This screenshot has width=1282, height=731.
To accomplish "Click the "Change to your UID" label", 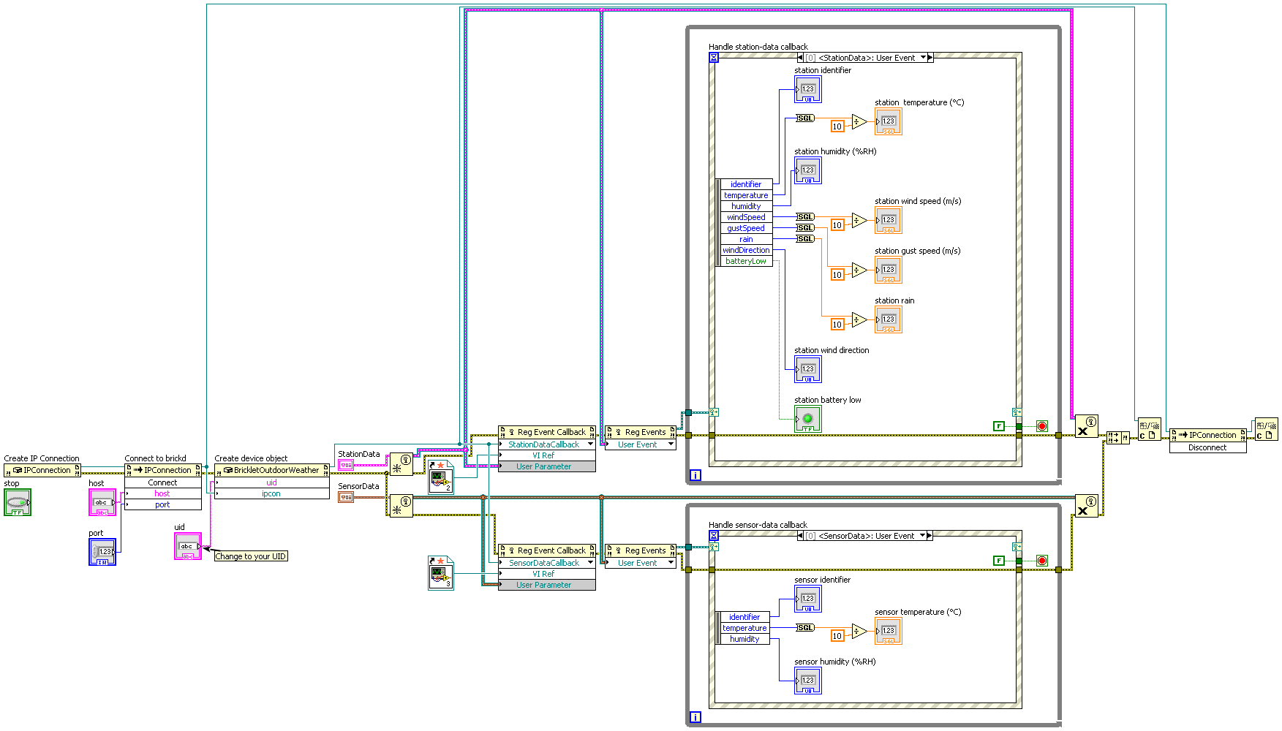I will pyautogui.click(x=250, y=556).
